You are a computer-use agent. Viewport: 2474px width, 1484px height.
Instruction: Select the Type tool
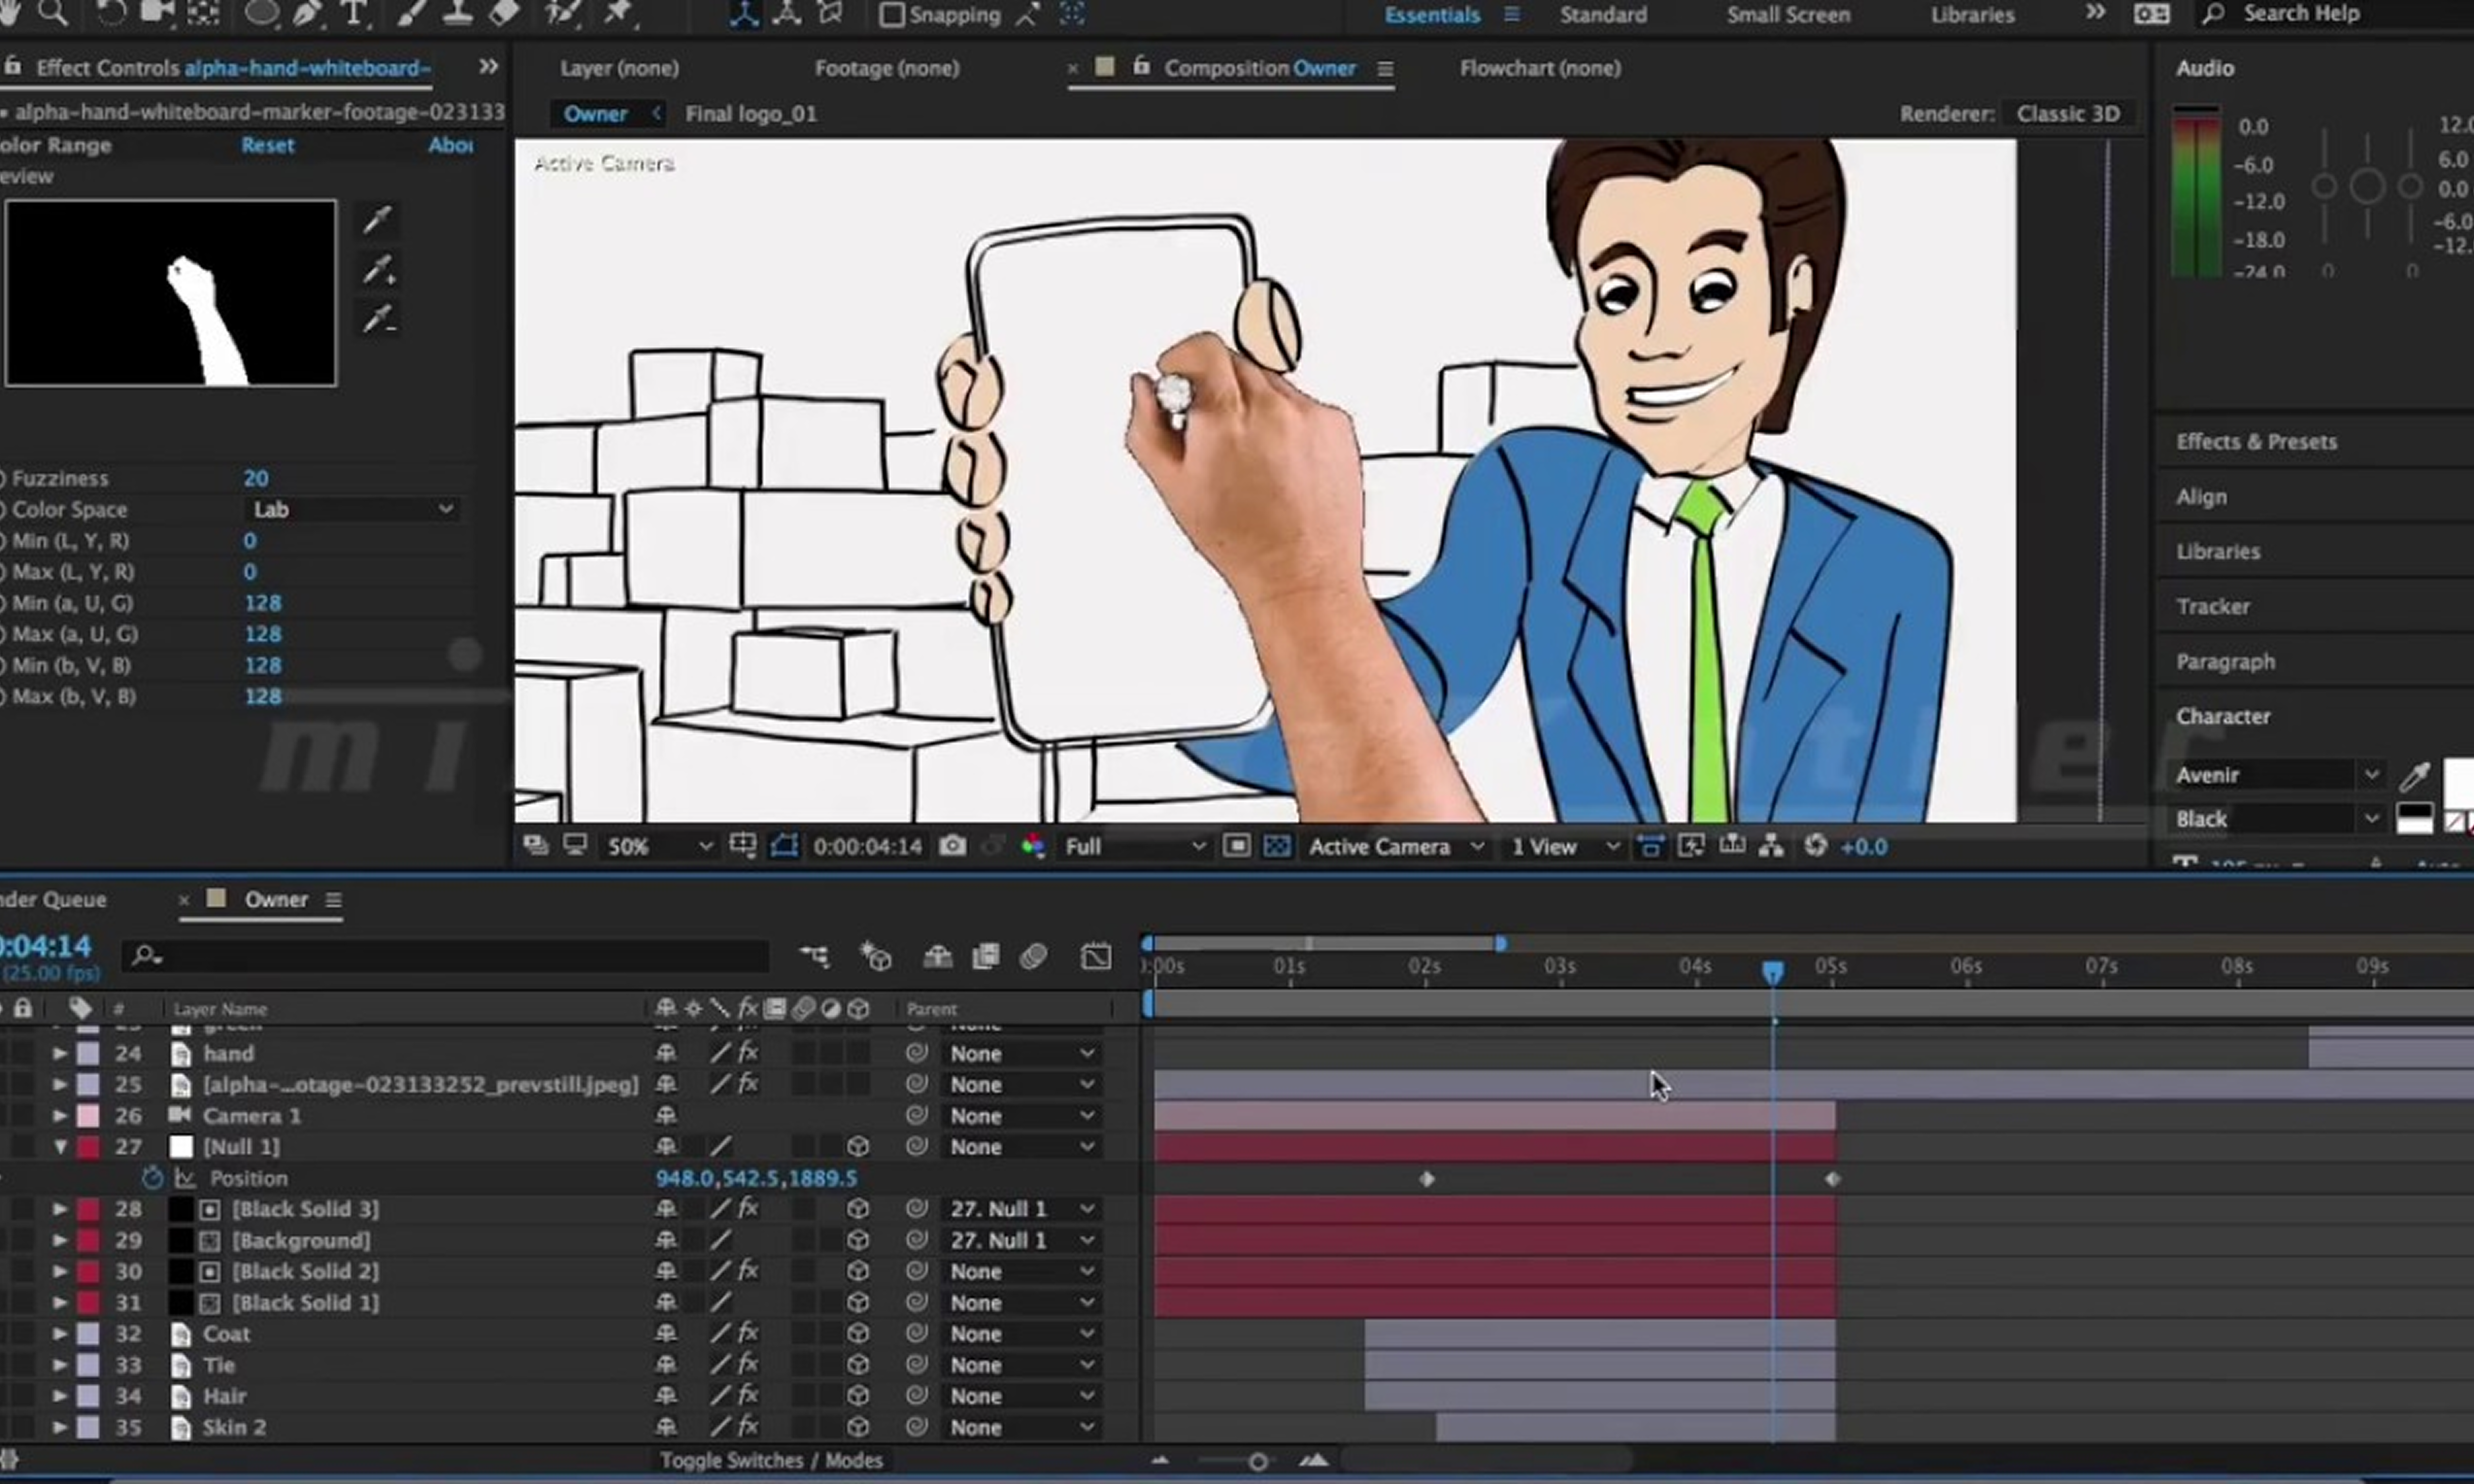tap(353, 12)
